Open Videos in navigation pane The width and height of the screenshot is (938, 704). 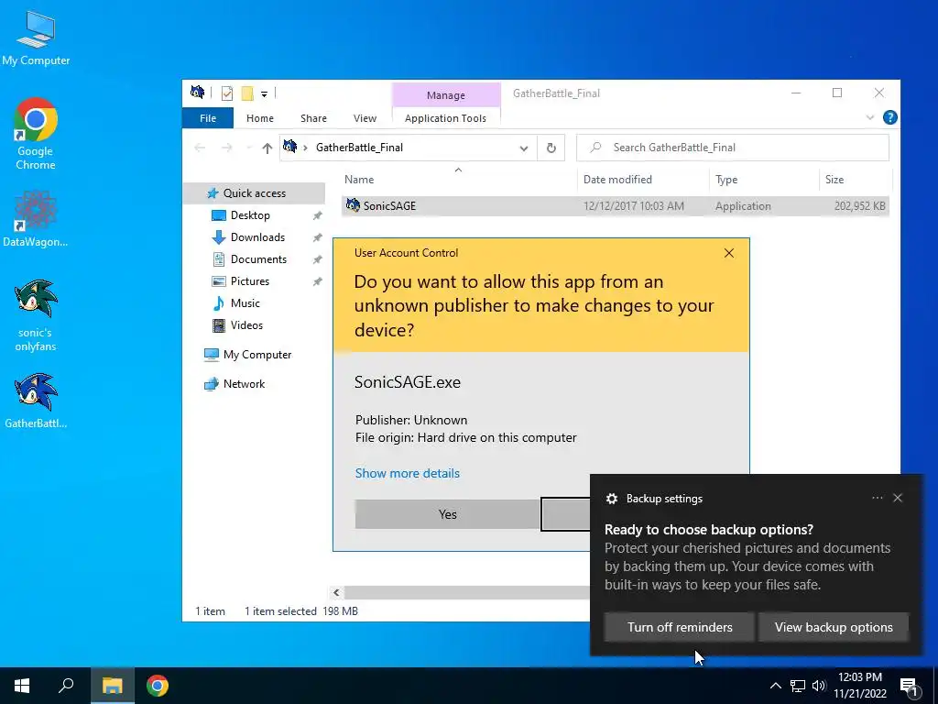(x=246, y=325)
